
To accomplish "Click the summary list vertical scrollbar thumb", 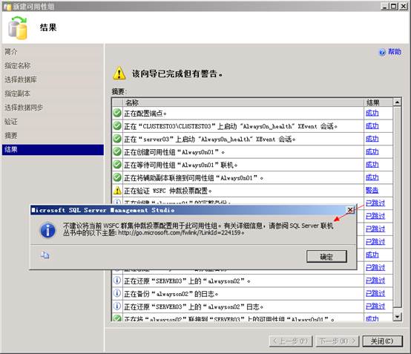I will [x=397, y=206].
